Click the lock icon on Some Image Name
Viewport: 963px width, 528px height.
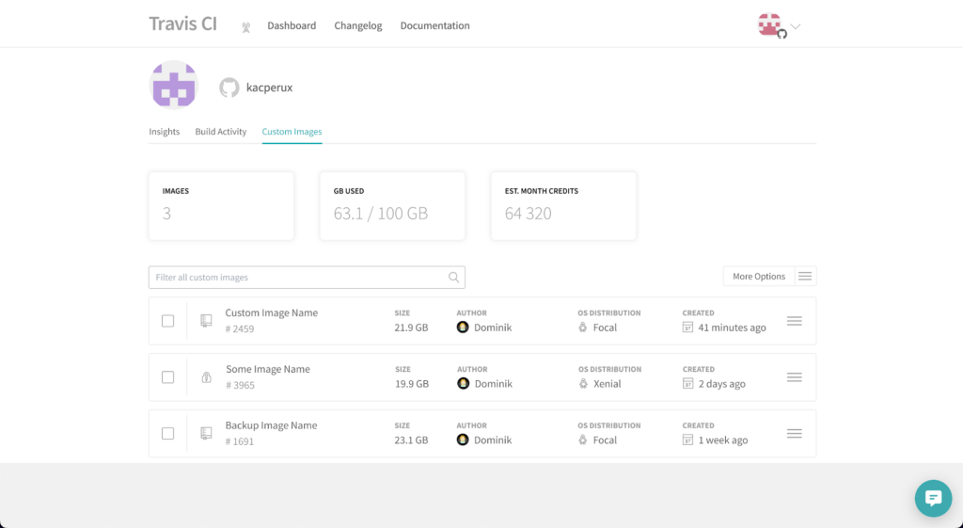click(206, 377)
